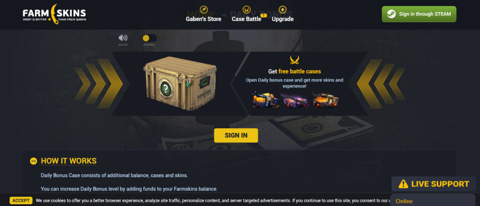Click the Live Support warning icon
Screen dimensions: 480x206
(x=403, y=184)
